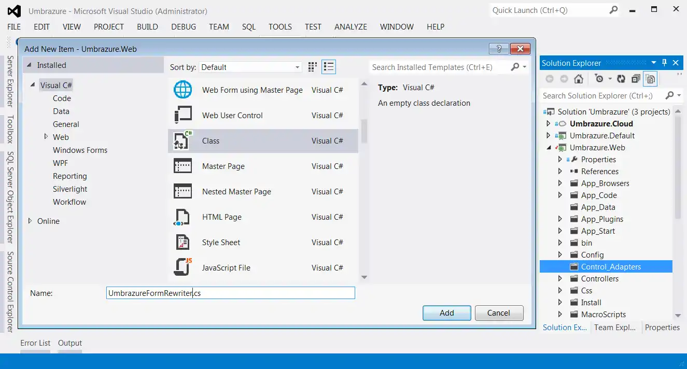Screen dimensions: 687x369
Task: Open the FILE menu
Action: pyautogui.click(x=14, y=26)
